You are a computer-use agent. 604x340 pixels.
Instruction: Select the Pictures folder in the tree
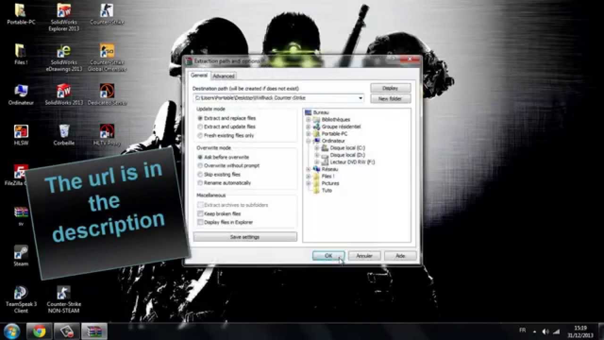[330, 183]
